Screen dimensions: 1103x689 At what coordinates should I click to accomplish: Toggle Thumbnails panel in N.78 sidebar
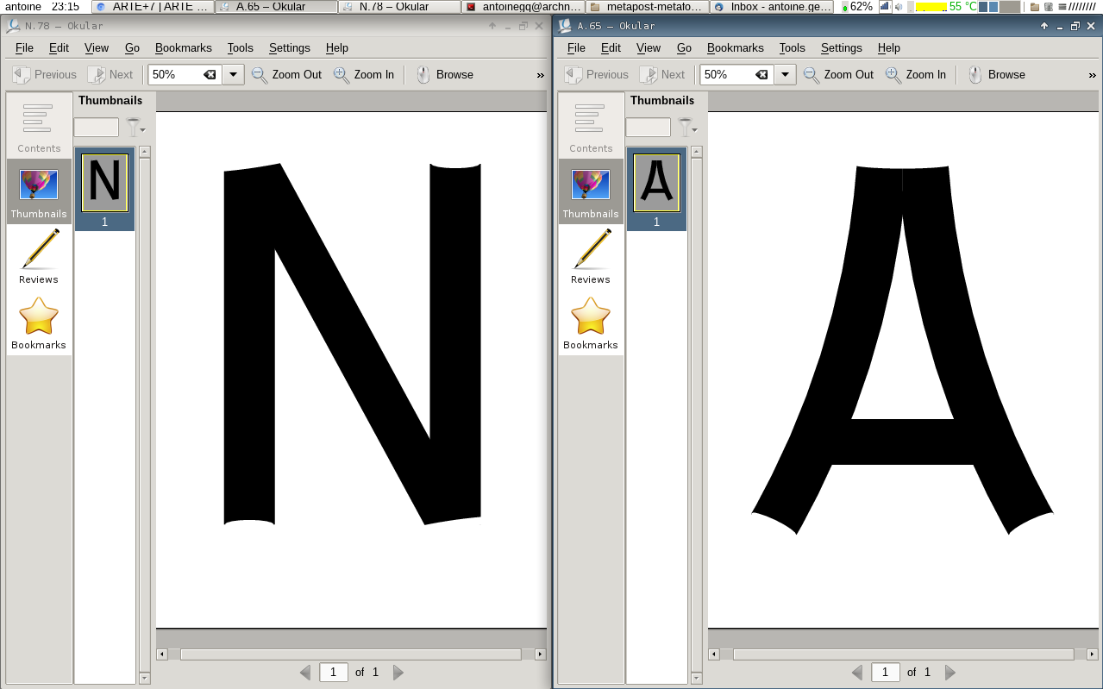39,191
